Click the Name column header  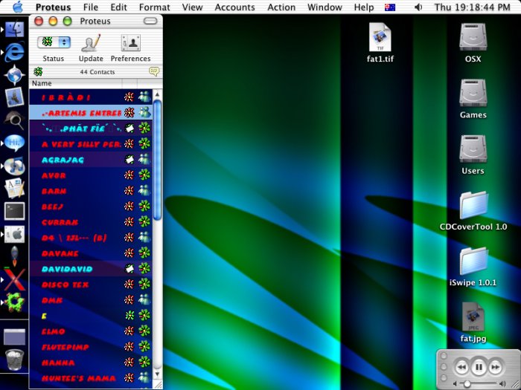76,83
